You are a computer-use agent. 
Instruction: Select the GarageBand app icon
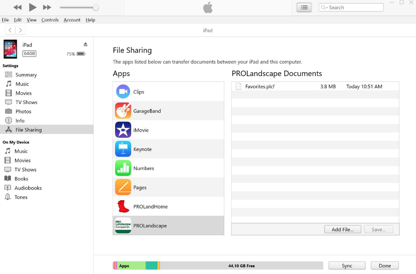point(123,111)
